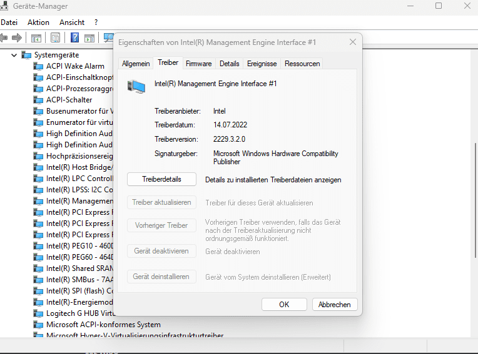Switch to the Firmware tab
Viewport: 478px width, 354px height.
[199, 64]
